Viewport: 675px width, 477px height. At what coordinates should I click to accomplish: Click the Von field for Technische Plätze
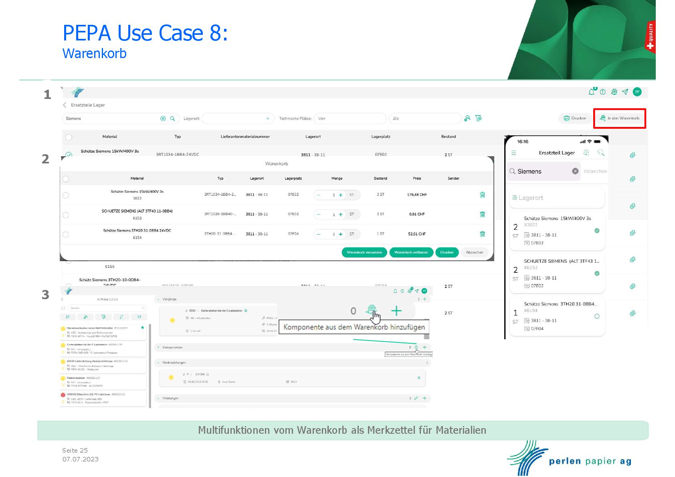[x=350, y=119]
